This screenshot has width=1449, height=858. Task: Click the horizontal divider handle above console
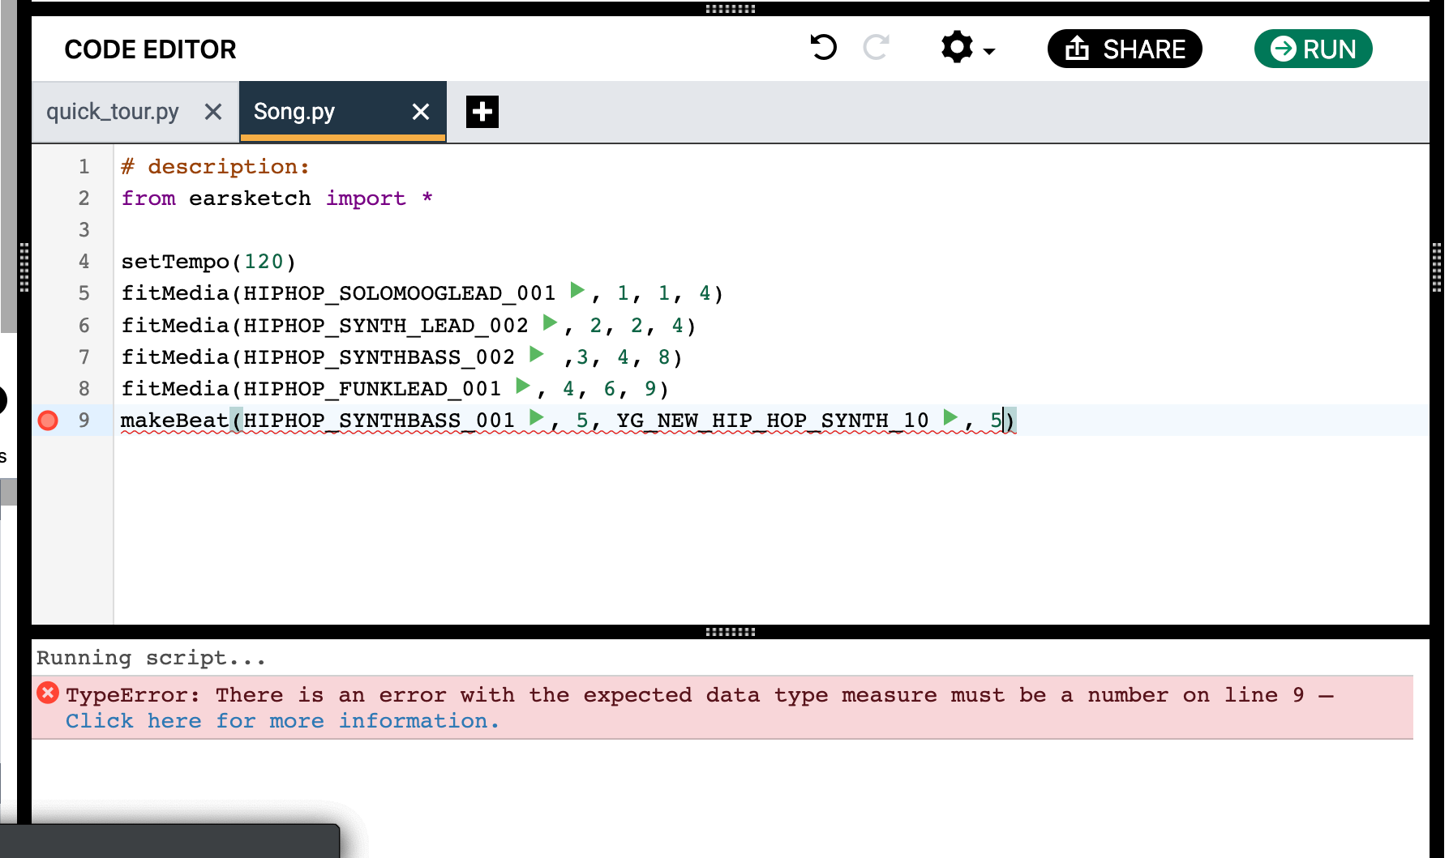click(730, 632)
